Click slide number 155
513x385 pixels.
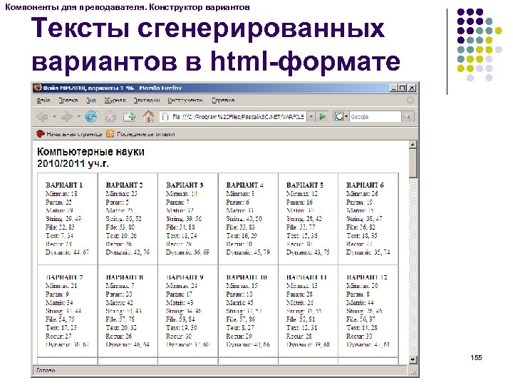click(476, 357)
